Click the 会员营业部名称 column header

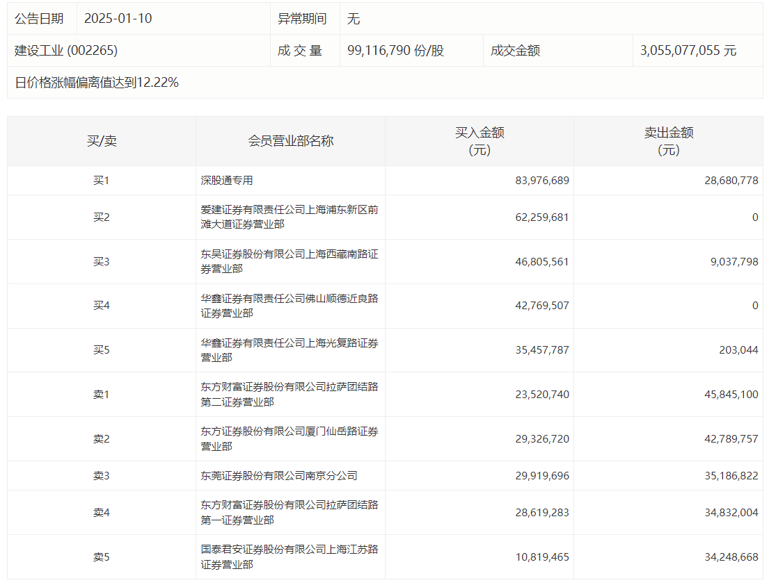pyautogui.click(x=290, y=141)
